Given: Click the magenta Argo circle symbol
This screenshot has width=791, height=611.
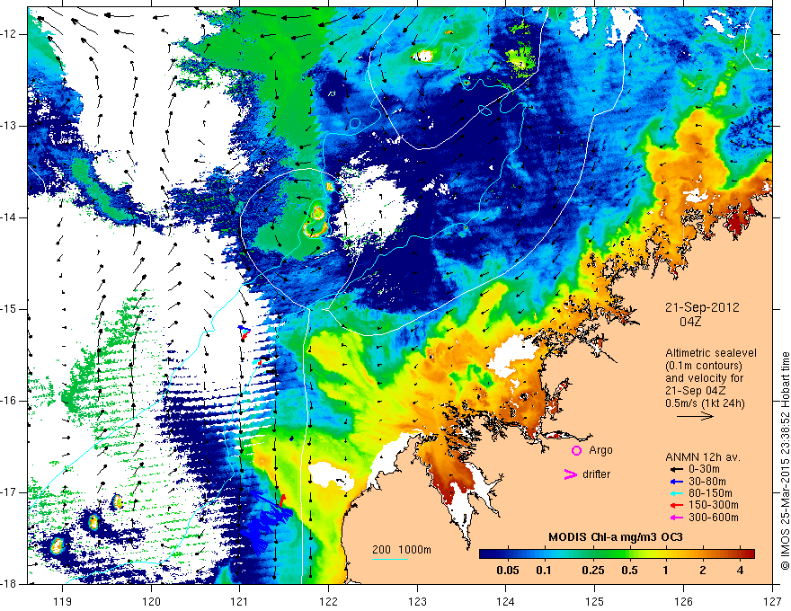Looking at the screenshot, I should pyautogui.click(x=576, y=451).
